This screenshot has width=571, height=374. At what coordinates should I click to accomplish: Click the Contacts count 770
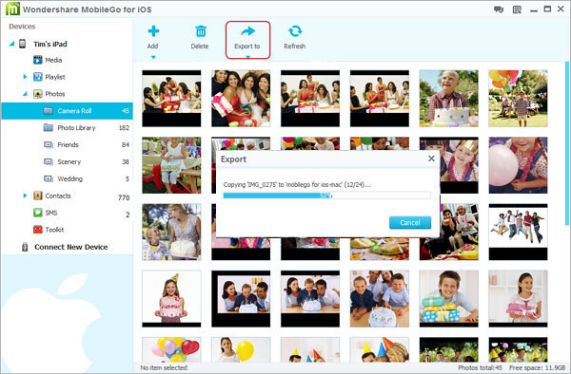(x=124, y=197)
